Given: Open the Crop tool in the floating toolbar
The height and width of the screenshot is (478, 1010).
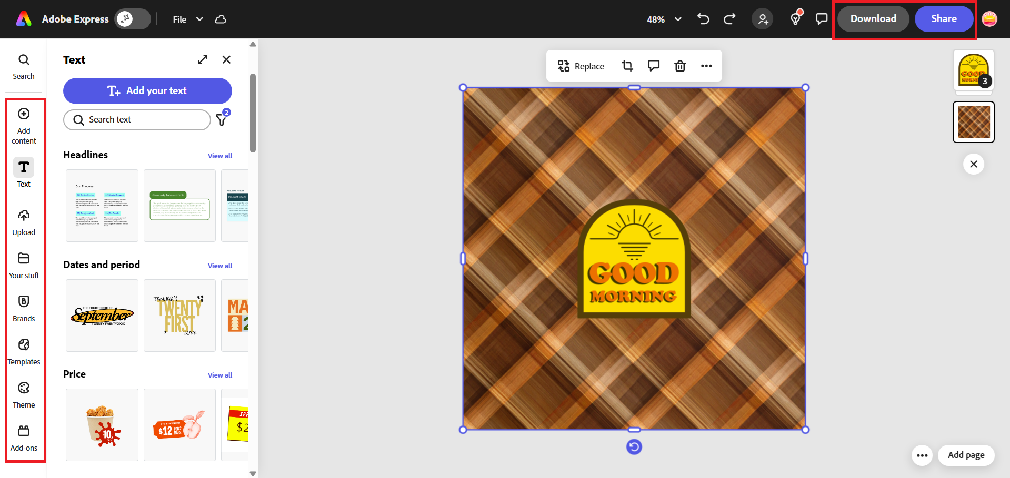Looking at the screenshot, I should click(627, 66).
